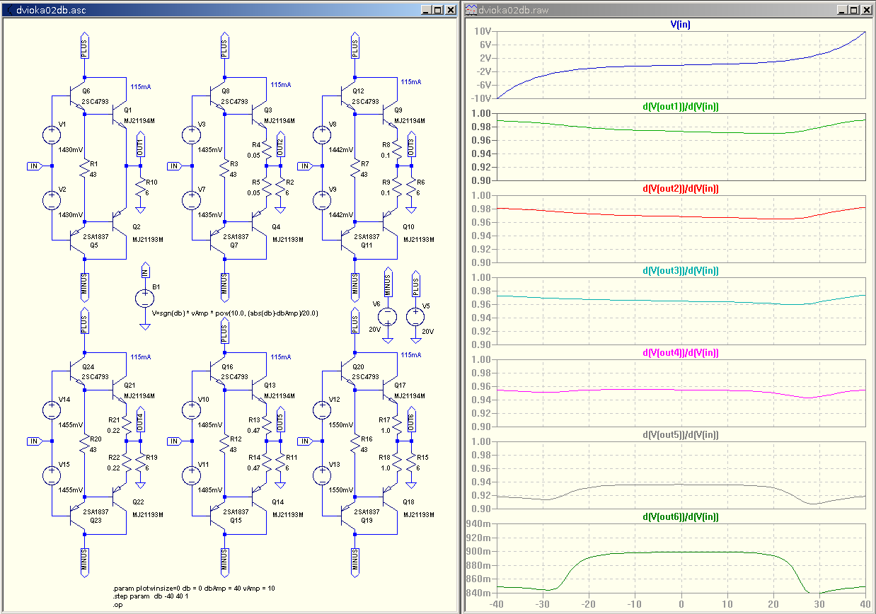Click resistor R10 load symbol
Image resolution: width=876 pixels, height=614 pixels.
tap(140, 187)
